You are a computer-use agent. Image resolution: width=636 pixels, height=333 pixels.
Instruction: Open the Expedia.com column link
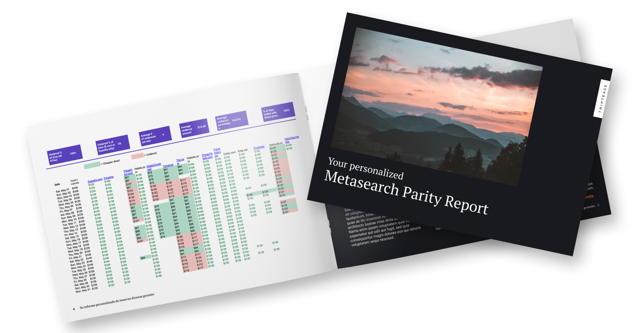pos(95,180)
